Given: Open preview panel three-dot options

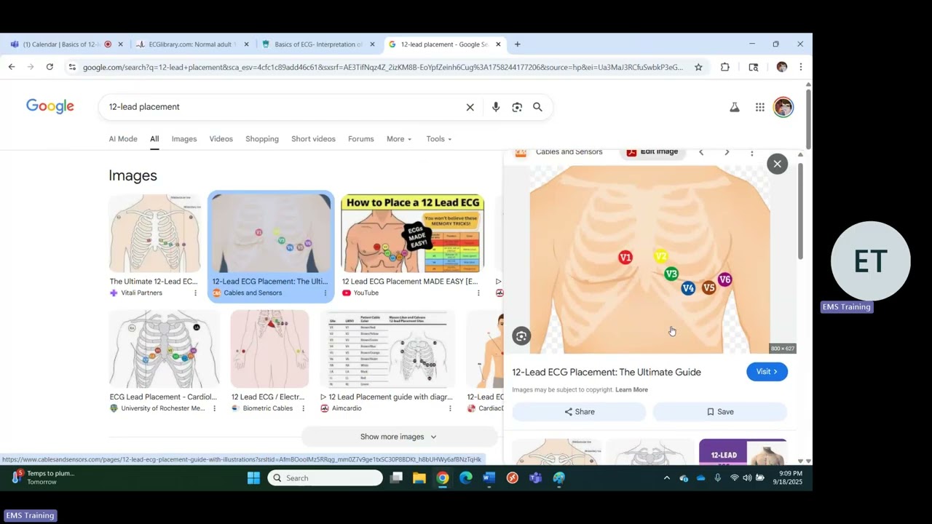Looking at the screenshot, I should click(752, 152).
